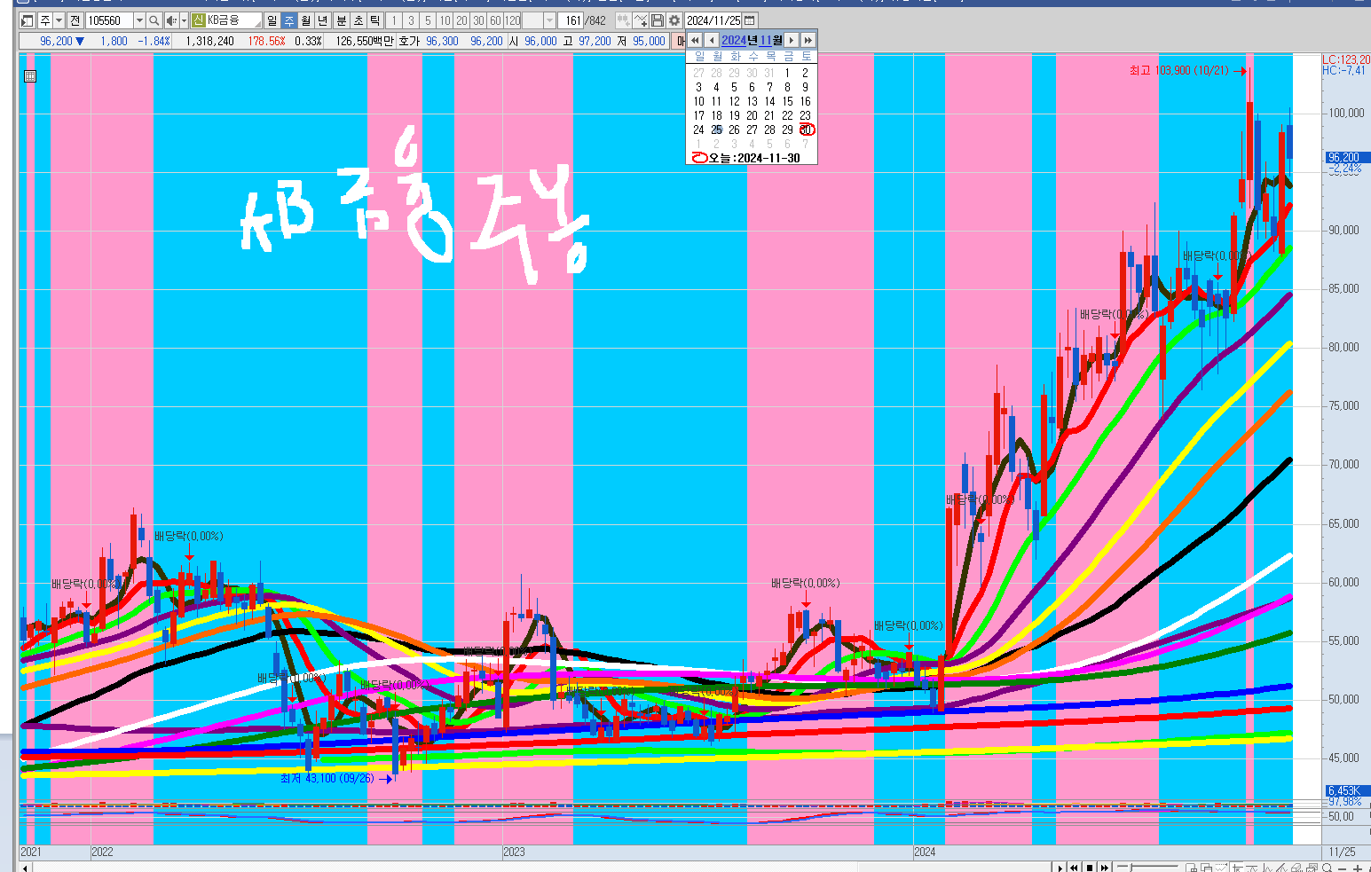Click the zoom out minus icon at the bottom right

[x=1343, y=868]
